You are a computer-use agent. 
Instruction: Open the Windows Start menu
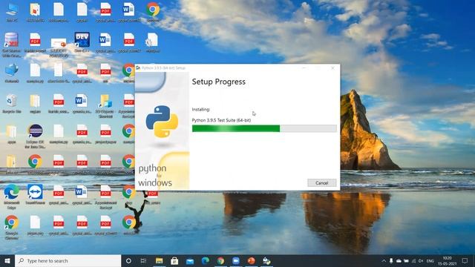point(7,260)
